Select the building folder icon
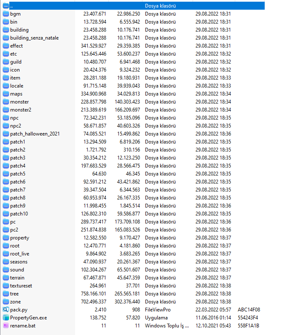This screenshot has height=335, width=306. click(x=6, y=30)
